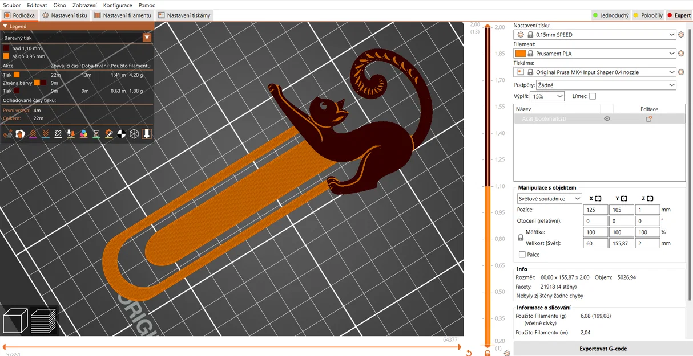Toggle retractions icon with up arrows

pyautogui.click(x=33, y=134)
